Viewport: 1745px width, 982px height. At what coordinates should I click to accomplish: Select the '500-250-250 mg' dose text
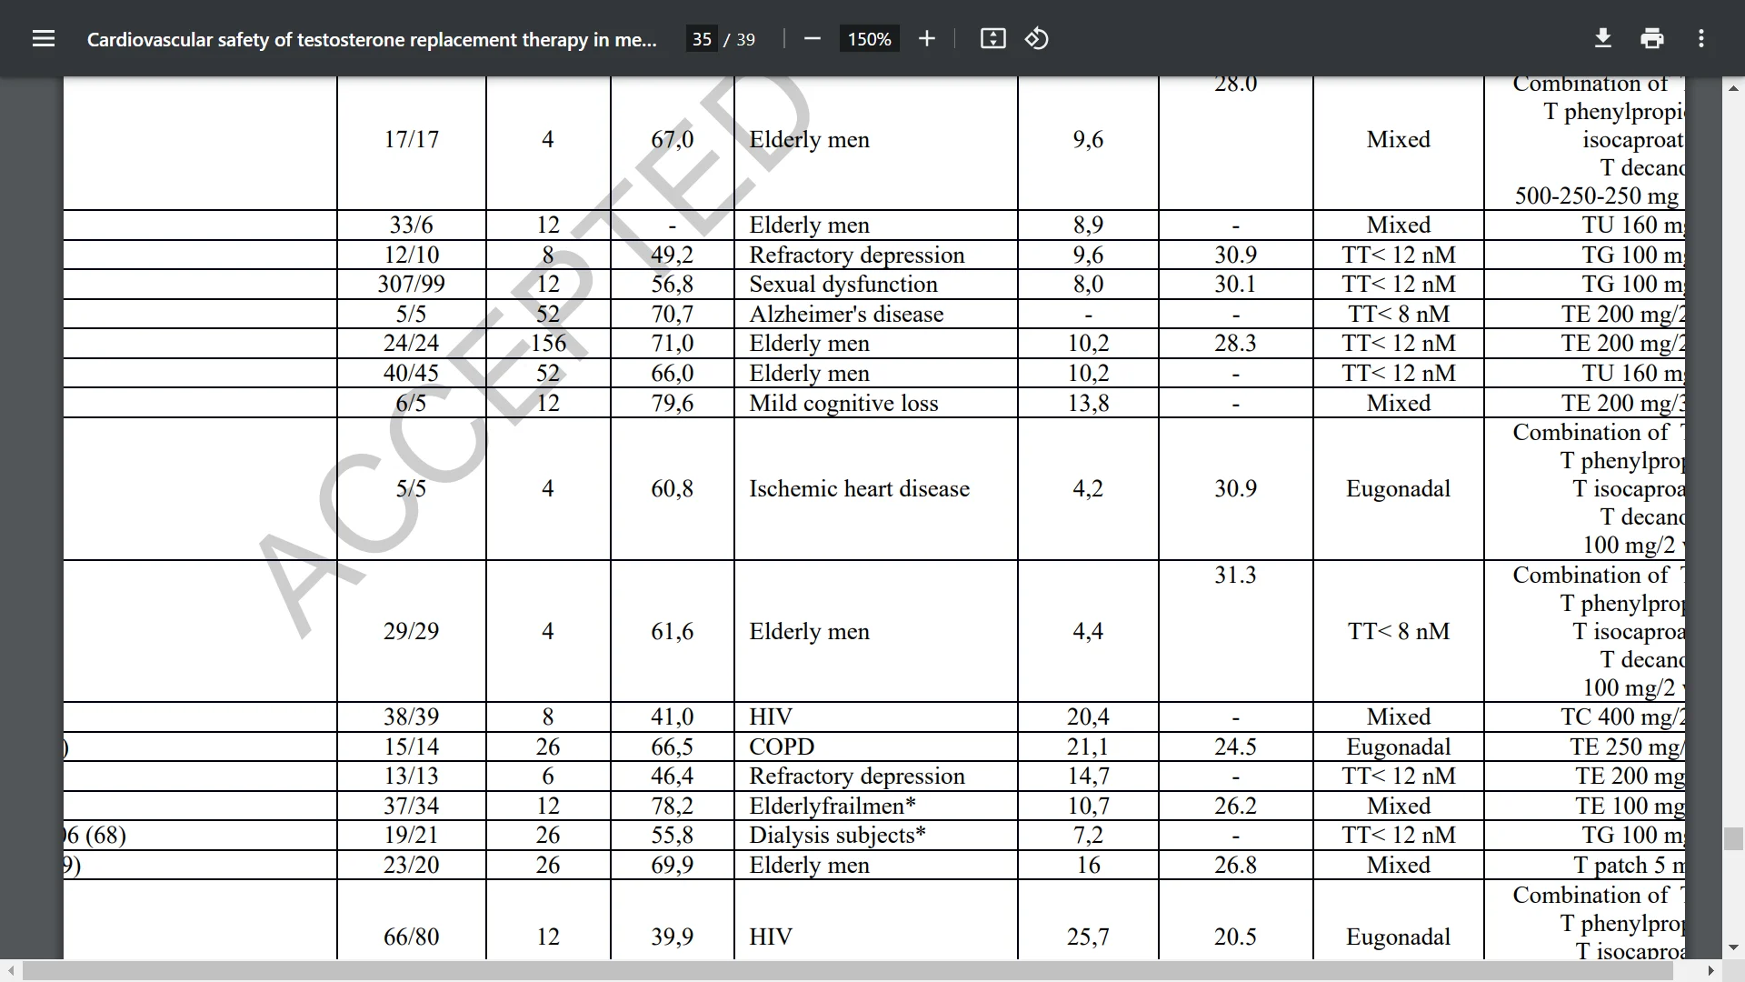coord(1597,195)
